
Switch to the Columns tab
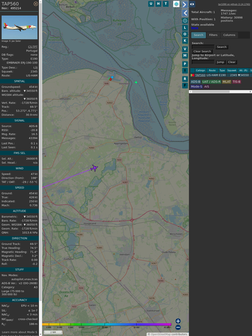pyautogui.click(x=230, y=35)
